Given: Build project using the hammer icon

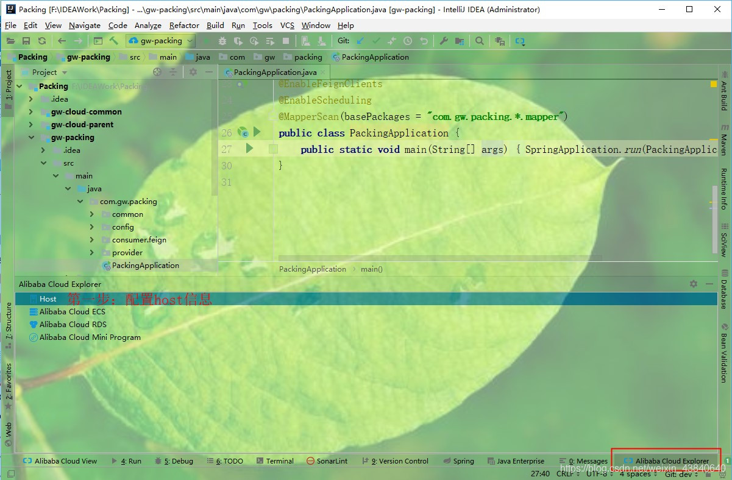Looking at the screenshot, I should pos(114,41).
